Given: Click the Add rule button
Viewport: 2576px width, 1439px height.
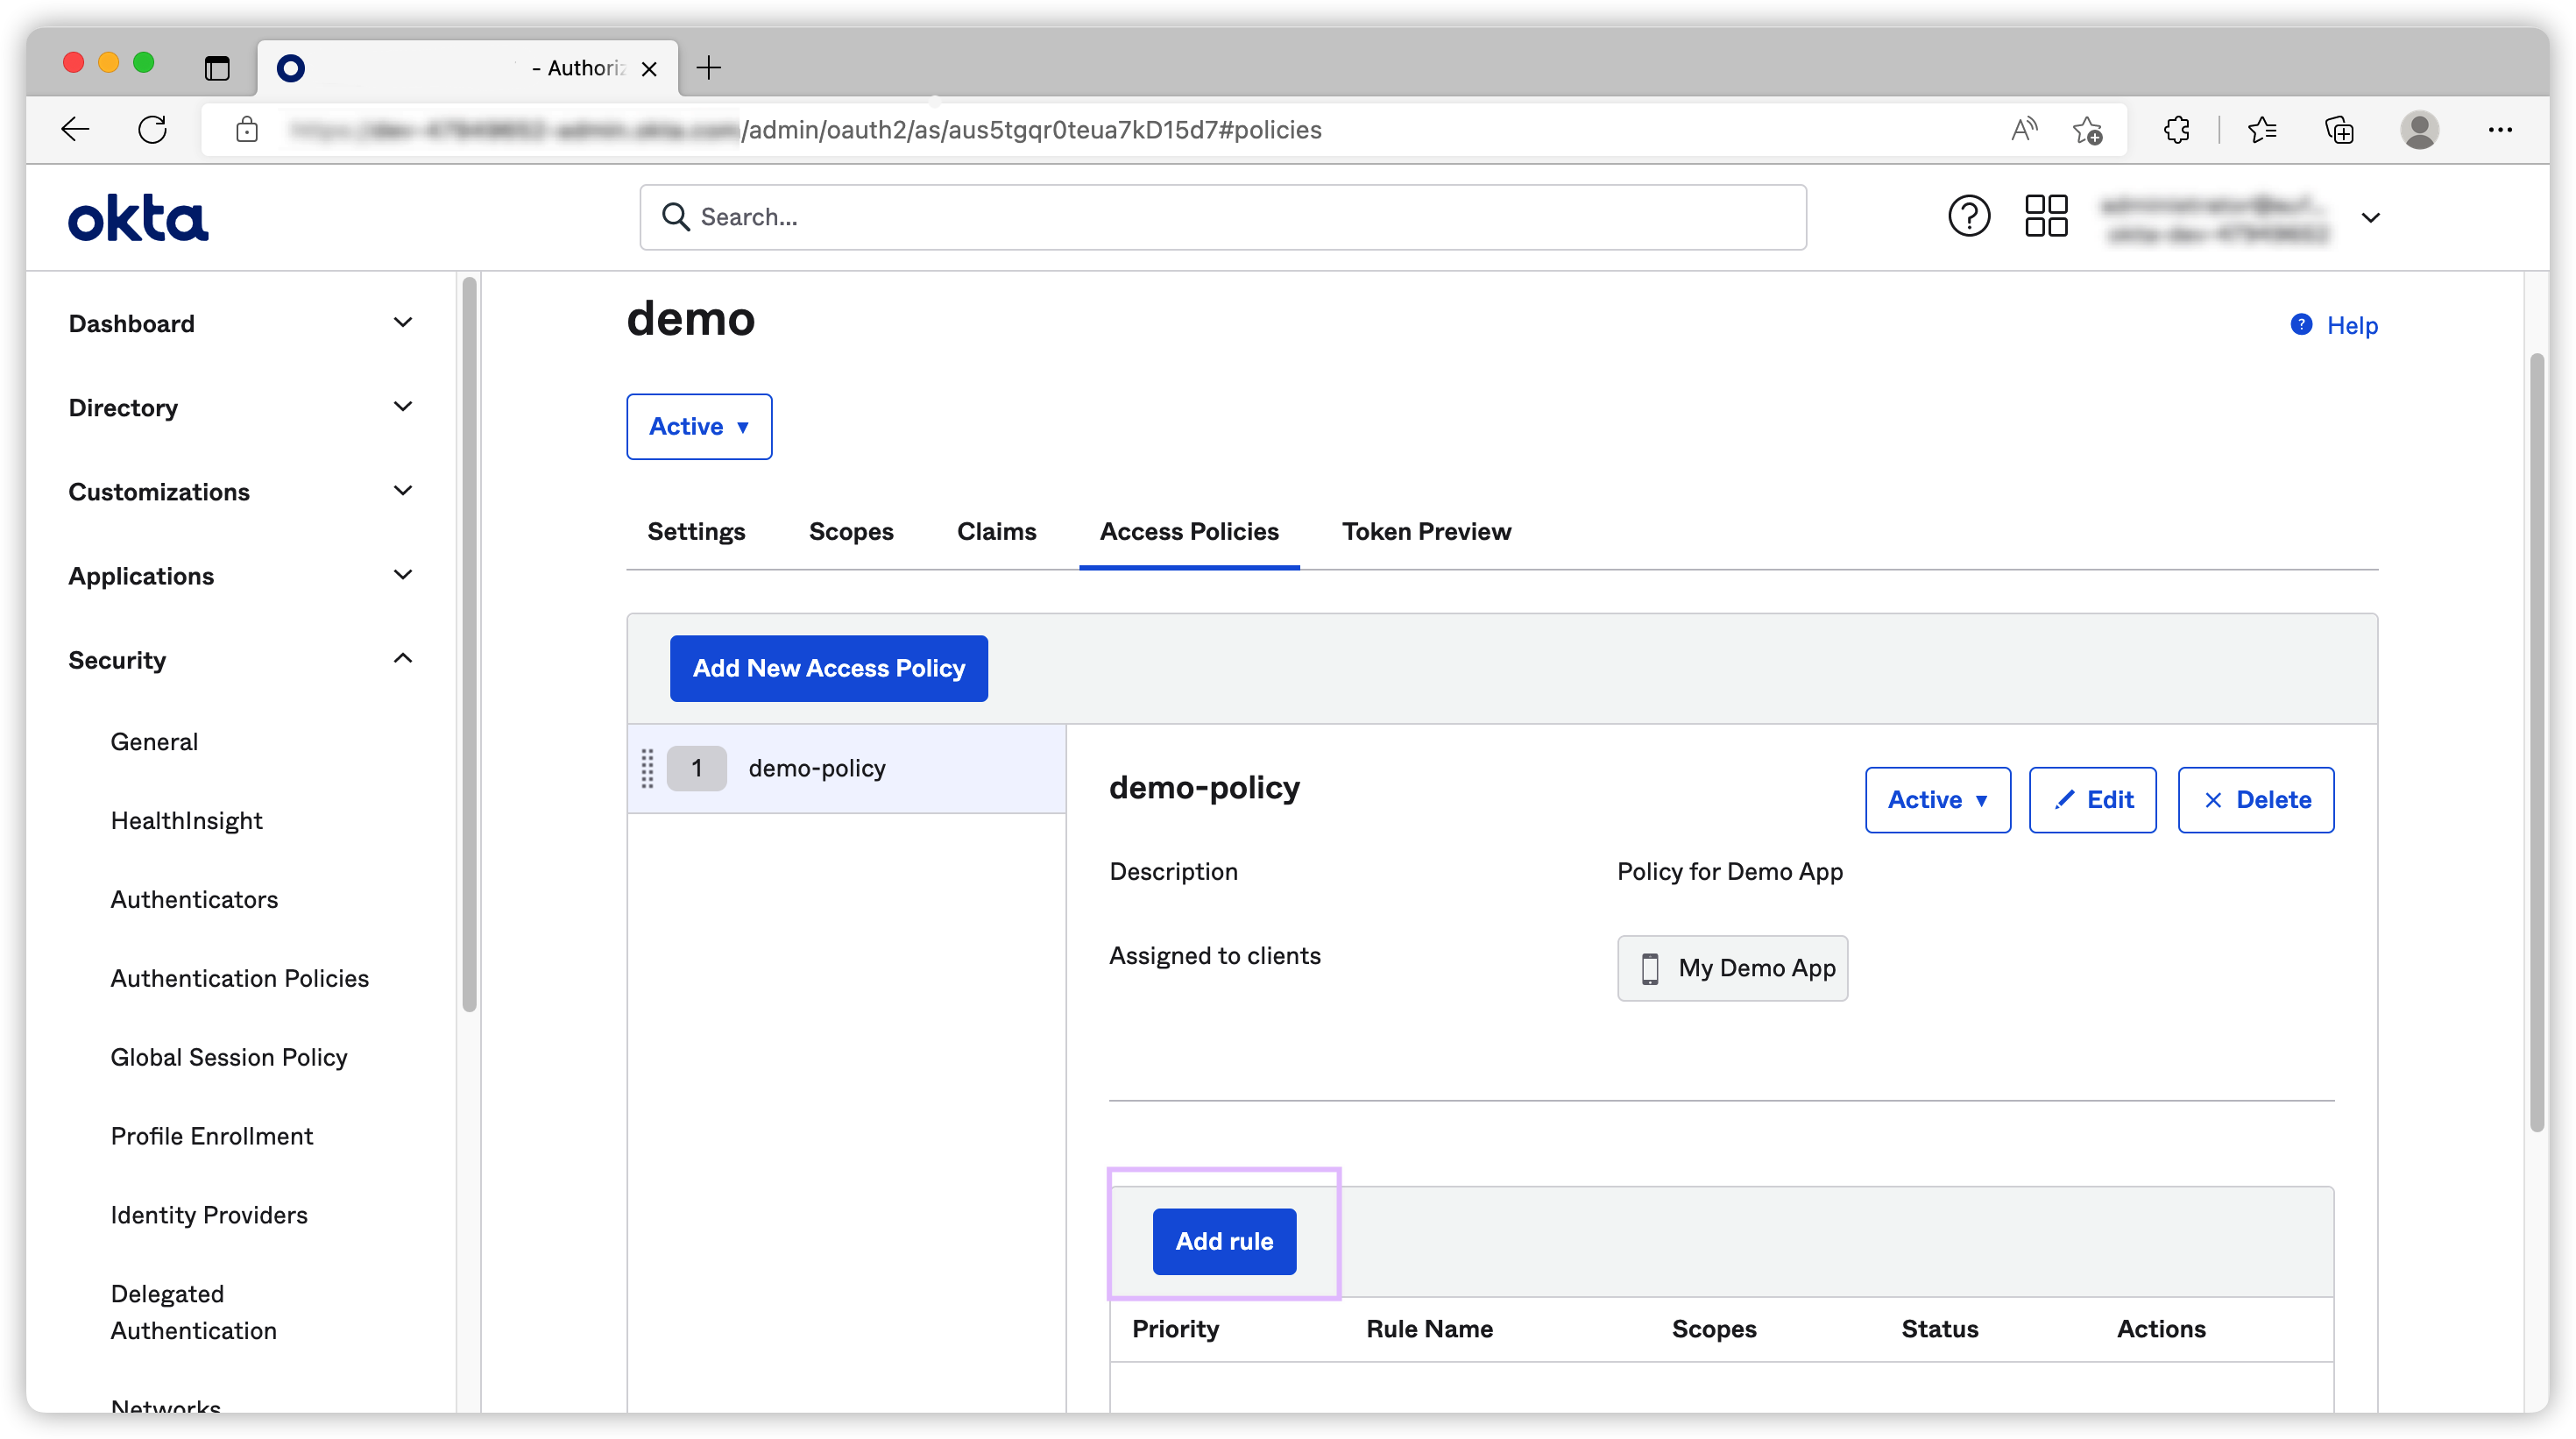Looking at the screenshot, I should [x=1223, y=1241].
